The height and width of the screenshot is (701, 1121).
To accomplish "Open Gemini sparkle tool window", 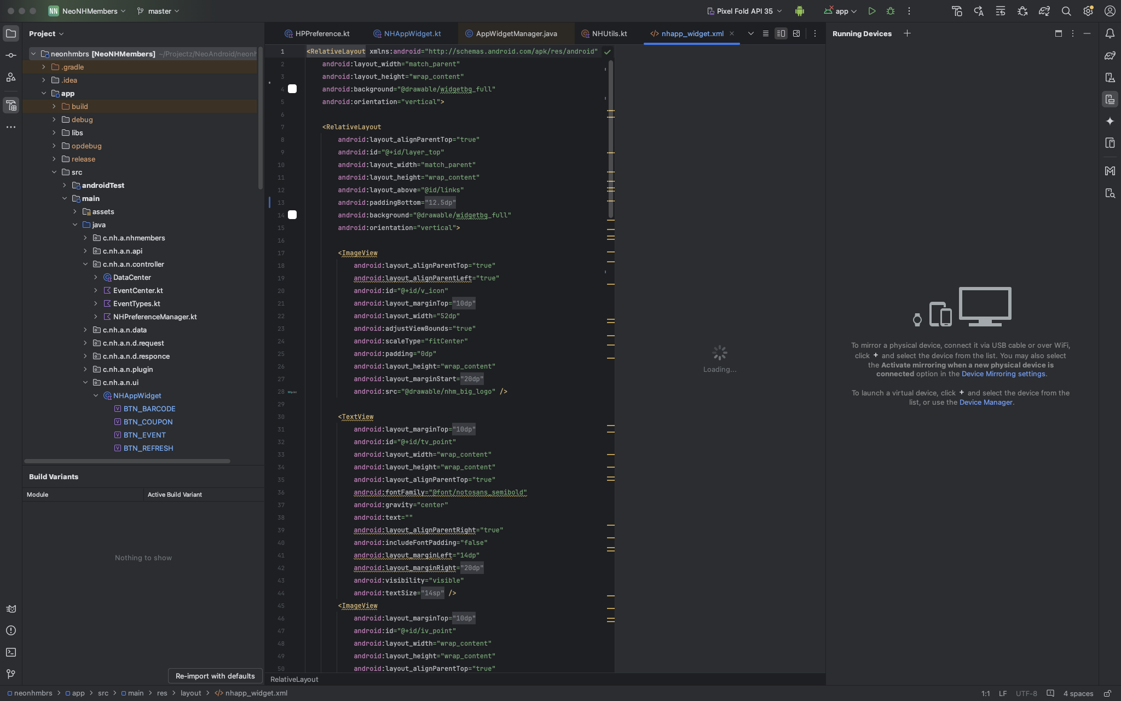I will (x=1110, y=121).
